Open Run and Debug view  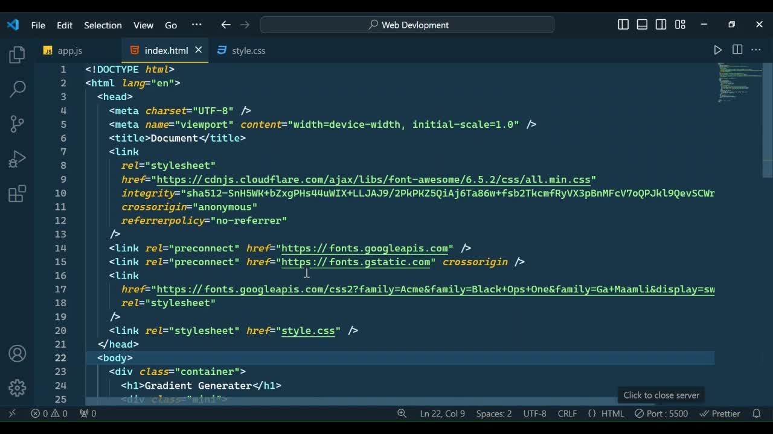(x=17, y=159)
